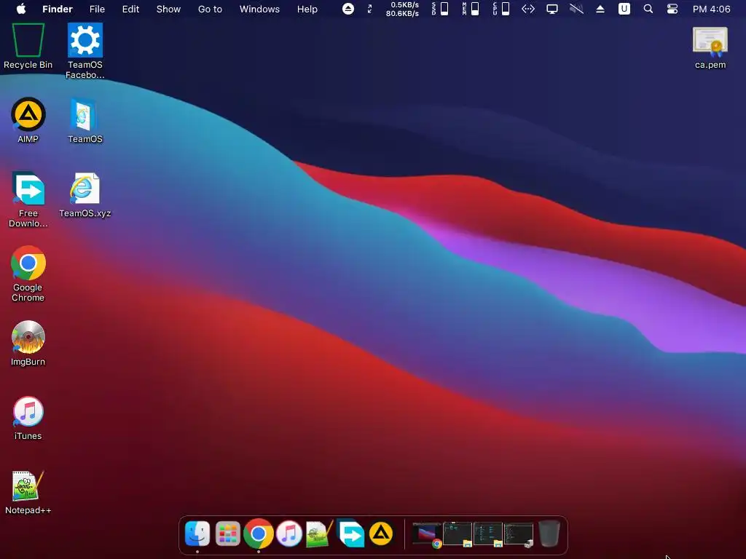Open the Windows menu
Screen dimensions: 746x559
click(259, 9)
